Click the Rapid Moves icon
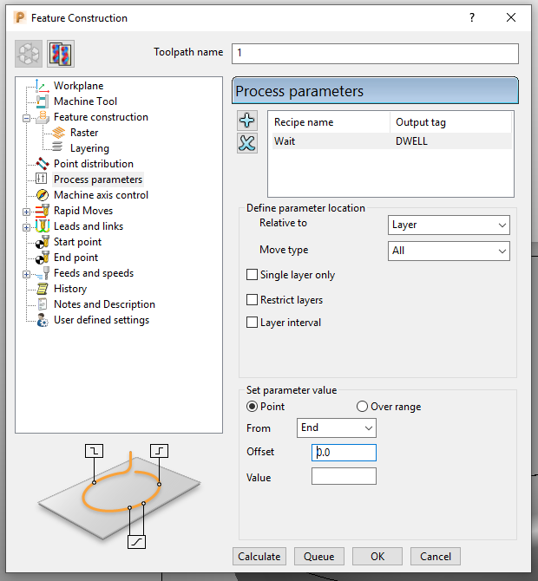This screenshot has height=581, width=538. (x=43, y=211)
